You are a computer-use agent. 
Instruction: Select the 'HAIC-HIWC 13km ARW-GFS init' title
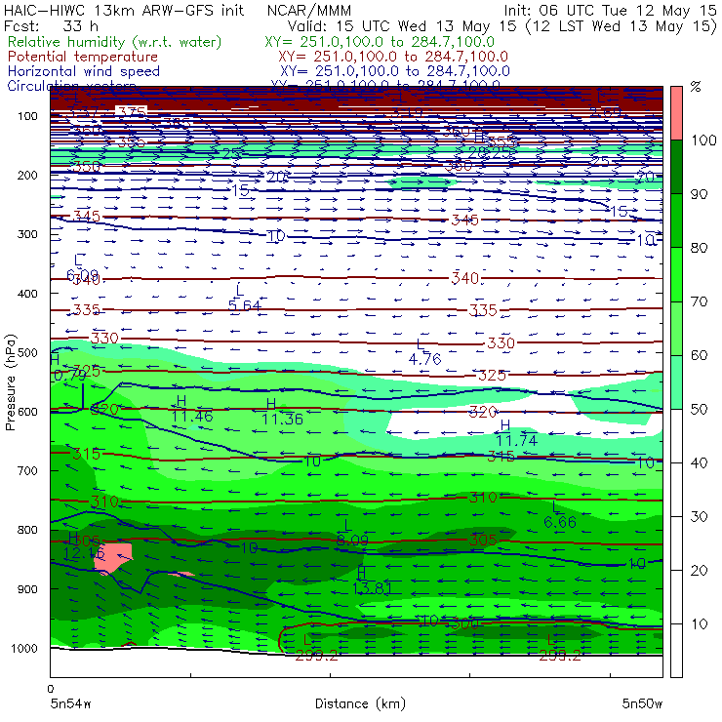tap(123, 10)
